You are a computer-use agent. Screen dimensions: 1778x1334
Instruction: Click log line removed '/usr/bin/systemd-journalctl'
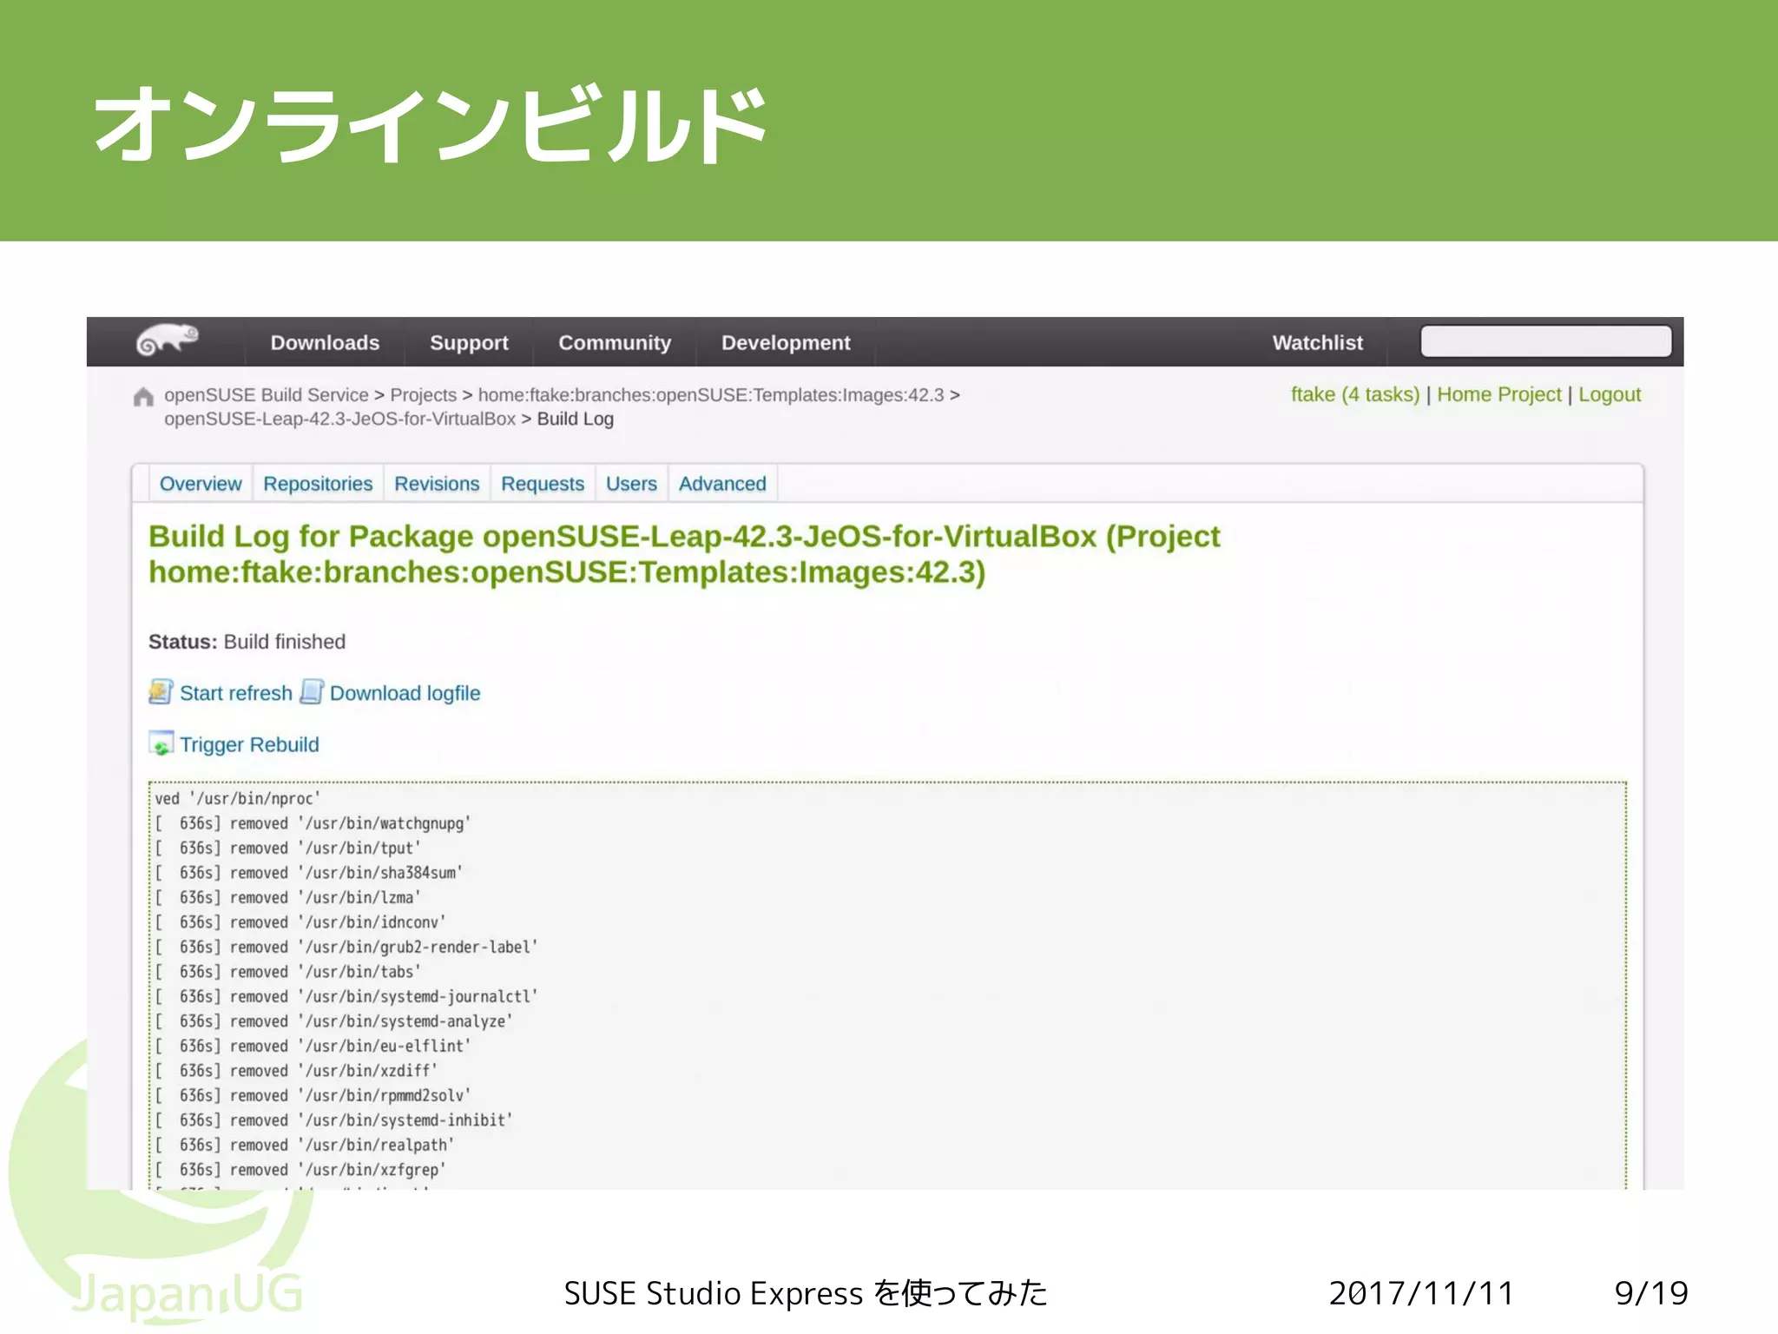[346, 996]
